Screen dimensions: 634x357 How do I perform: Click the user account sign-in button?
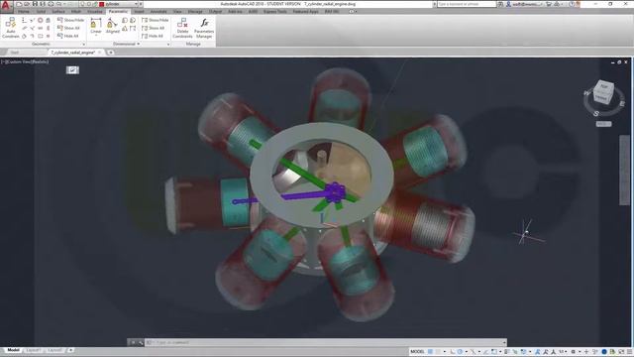[x=524, y=4]
